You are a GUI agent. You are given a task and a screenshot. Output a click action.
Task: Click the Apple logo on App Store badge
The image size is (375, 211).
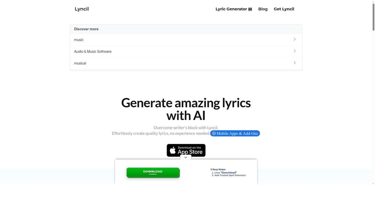(172, 150)
